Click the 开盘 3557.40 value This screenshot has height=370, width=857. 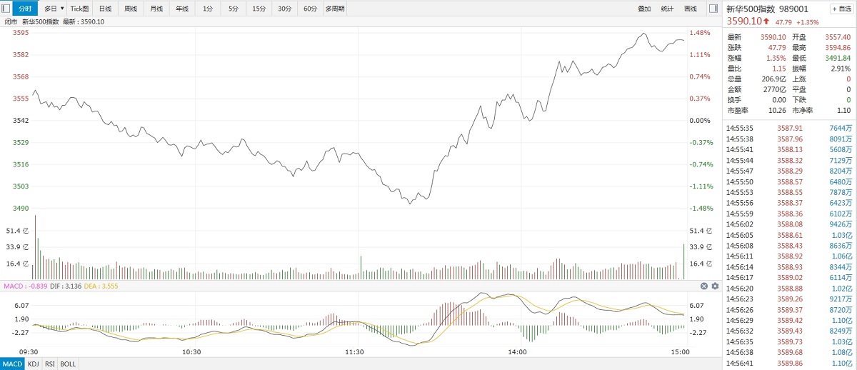(x=838, y=37)
